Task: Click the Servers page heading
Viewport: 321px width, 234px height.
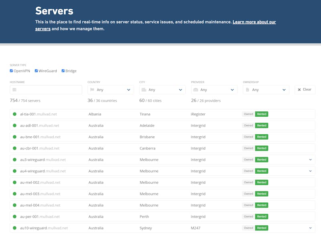Action: pos(54,11)
